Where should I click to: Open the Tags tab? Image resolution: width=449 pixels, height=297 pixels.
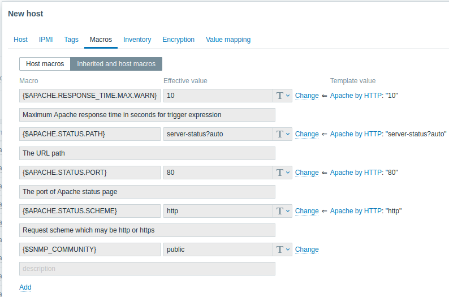pyautogui.click(x=71, y=40)
